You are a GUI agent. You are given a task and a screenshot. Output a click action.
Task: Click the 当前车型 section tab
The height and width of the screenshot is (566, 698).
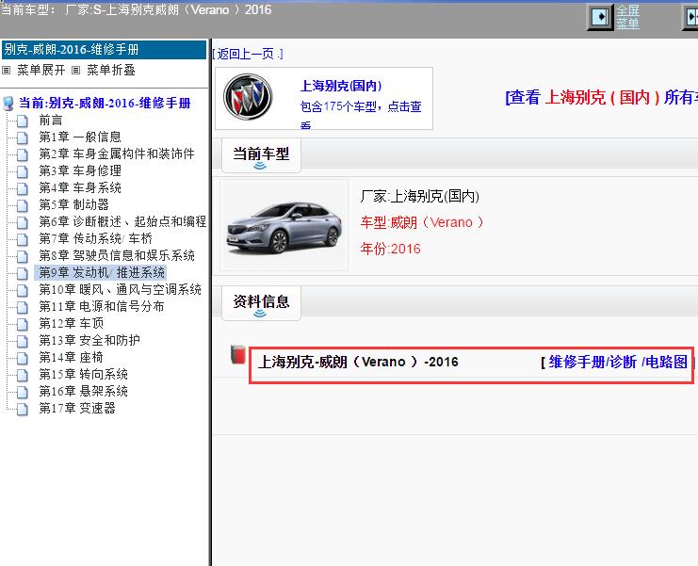(x=261, y=155)
